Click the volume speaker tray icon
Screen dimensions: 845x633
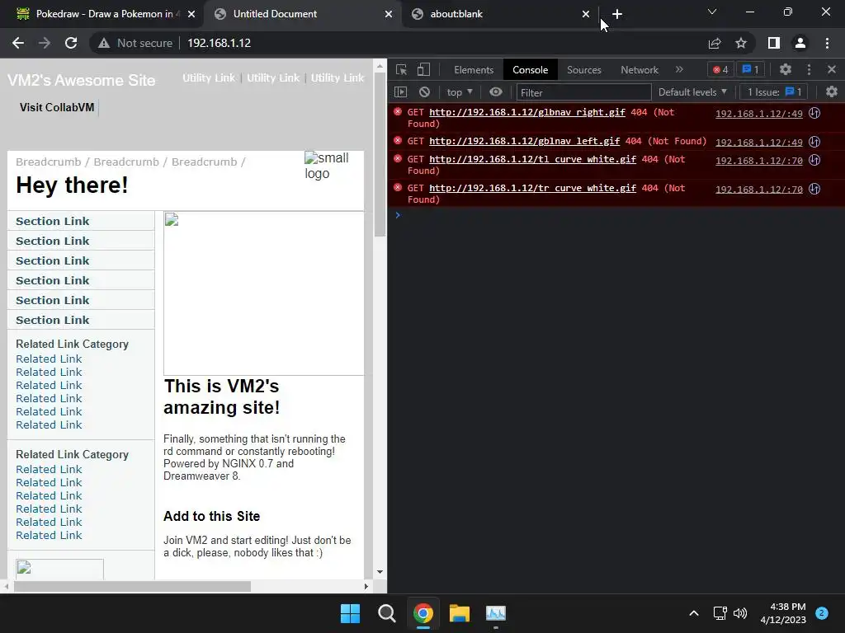(740, 613)
